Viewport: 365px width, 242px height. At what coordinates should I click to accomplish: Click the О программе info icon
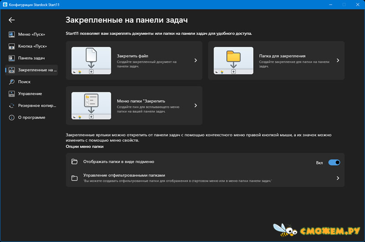[x=12, y=117]
